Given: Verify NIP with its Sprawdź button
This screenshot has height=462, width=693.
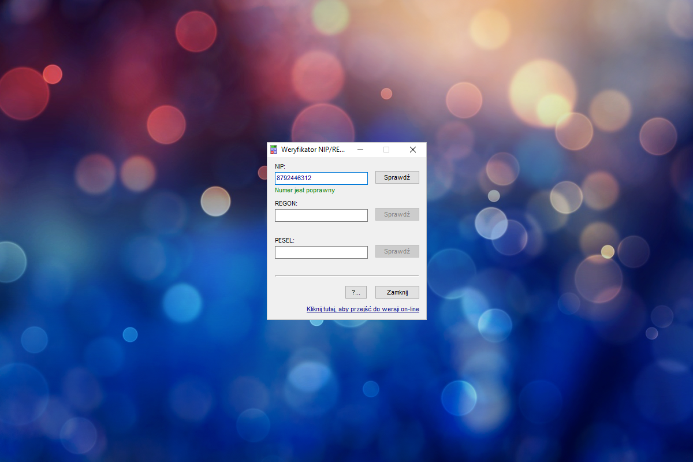Looking at the screenshot, I should pyautogui.click(x=397, y=177).
